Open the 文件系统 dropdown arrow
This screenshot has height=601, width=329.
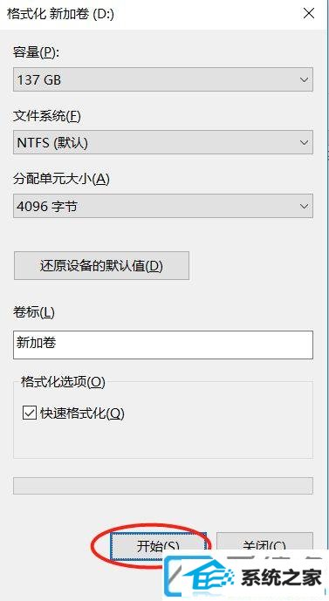click(x=304, y=142)
